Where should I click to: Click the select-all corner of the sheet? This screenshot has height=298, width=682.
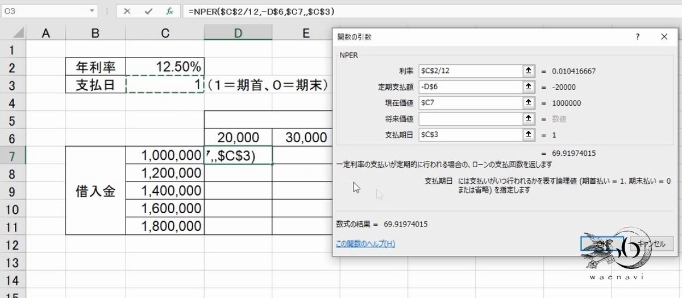coord(13,34)
